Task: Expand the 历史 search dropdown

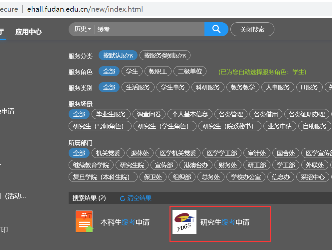Action: tap(83, 29)
